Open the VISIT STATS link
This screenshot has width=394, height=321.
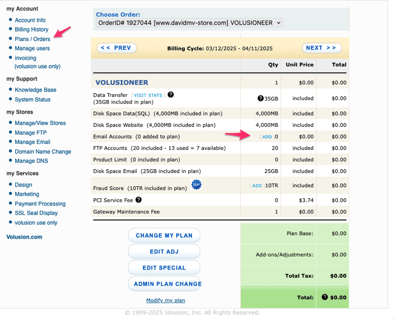pos(148,95)
